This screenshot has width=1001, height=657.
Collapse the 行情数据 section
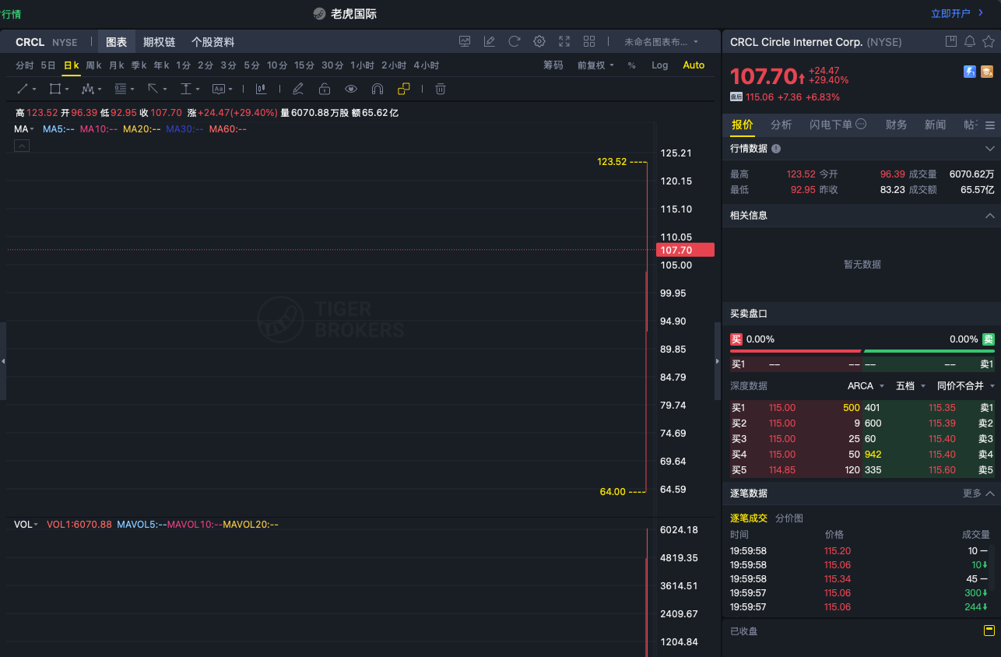(x=990, y=148)
